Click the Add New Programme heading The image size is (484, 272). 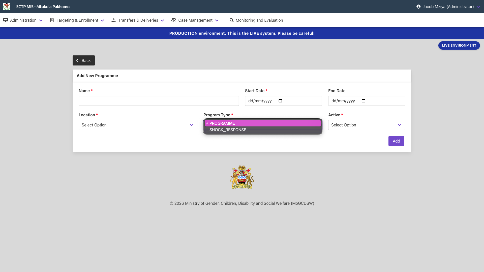click(x=97, y=76)
